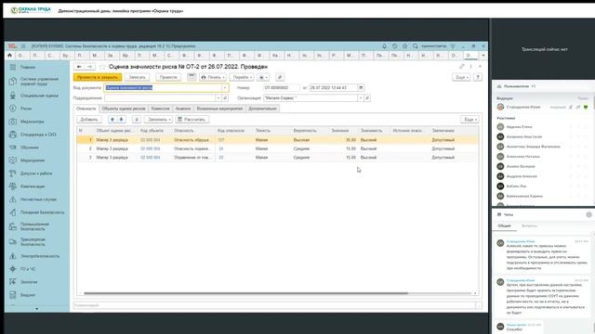Open the Риски sidebar section
This screenshot has width=595, height=334.
(26, 109)
